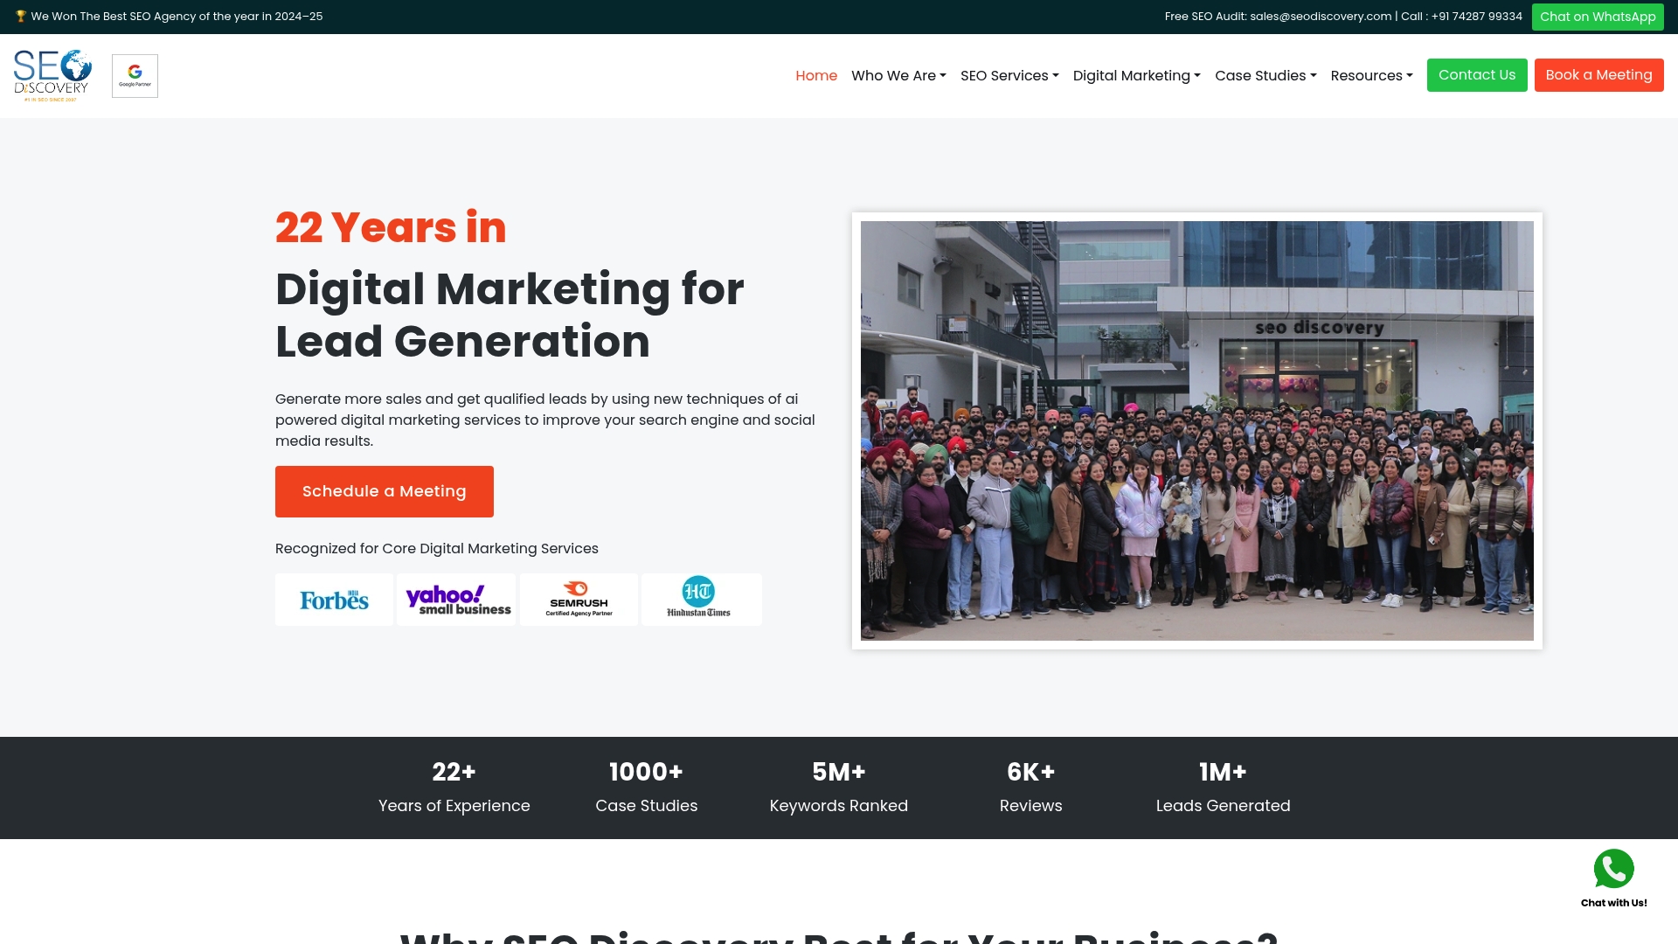
Task: Click the Book a Meeting button
Action: [1598, 75]
